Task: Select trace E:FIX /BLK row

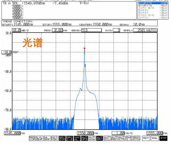Action: pos(153,13)
